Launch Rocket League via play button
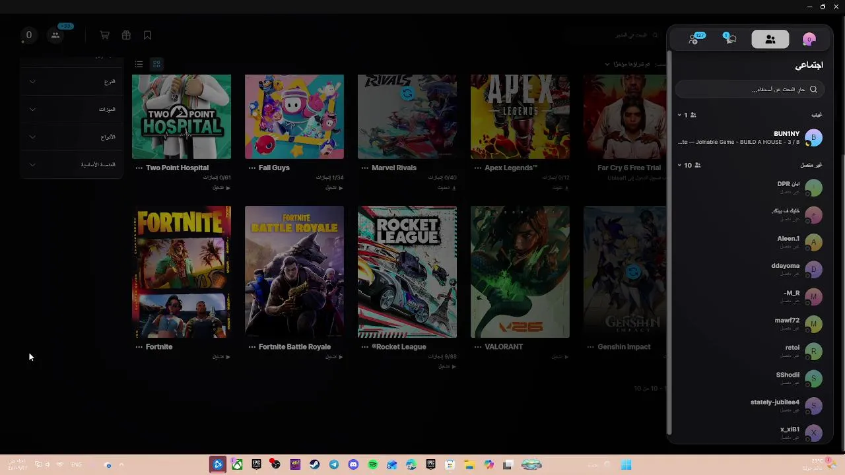Viewport: 845px width, 475px height. point(447,366)
